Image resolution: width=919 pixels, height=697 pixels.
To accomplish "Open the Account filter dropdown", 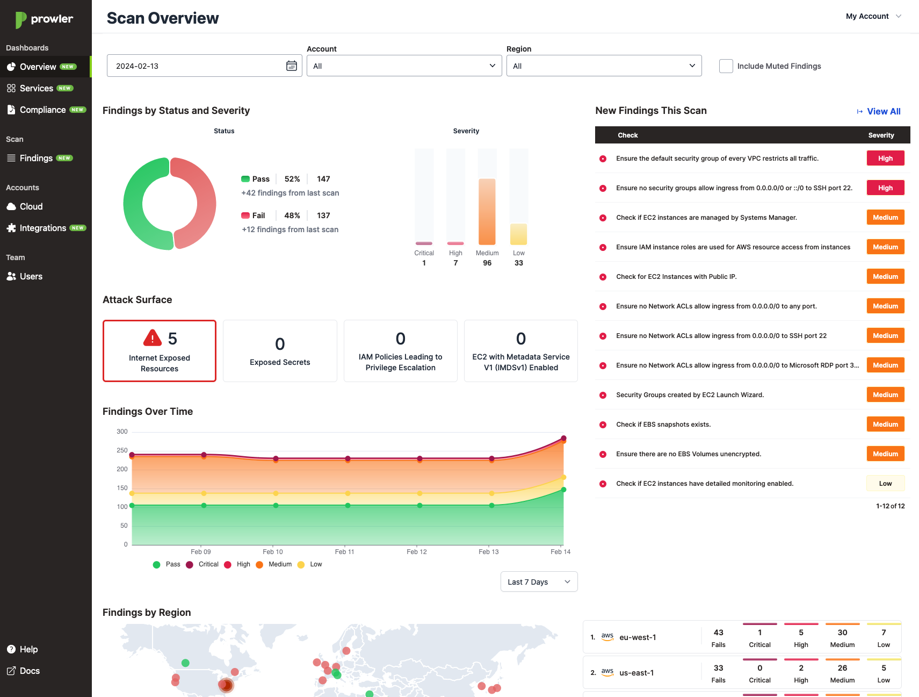I will pyautogui.click(x=404, y=66).
